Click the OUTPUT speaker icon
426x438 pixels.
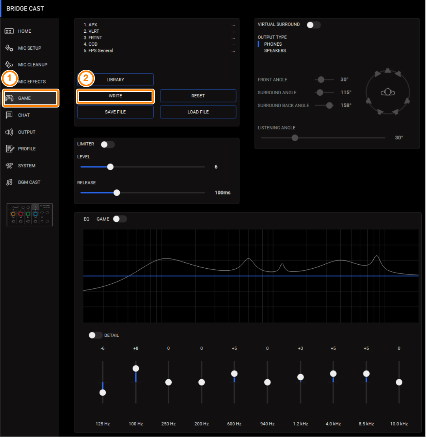pyautogui.click(x=9, y=132)
